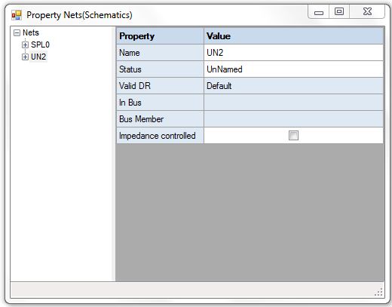Click the window resize grip icon
This screenshot has width=392, height=307.
pos(378,292)
